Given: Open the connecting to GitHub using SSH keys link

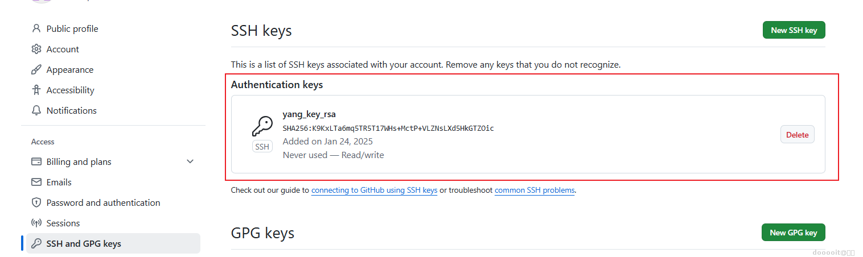Looking at the screenshot, I should [374, 190].
